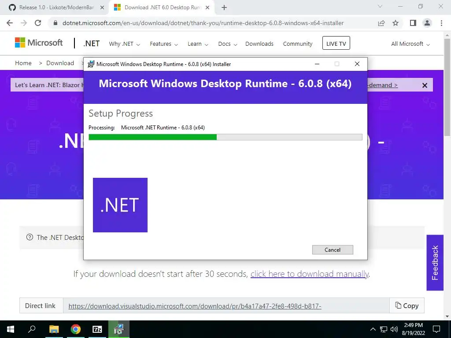The height and width of the screenshot is (338, 451).
Task: Click the share page icon in address bar
Action: [381, 23]
